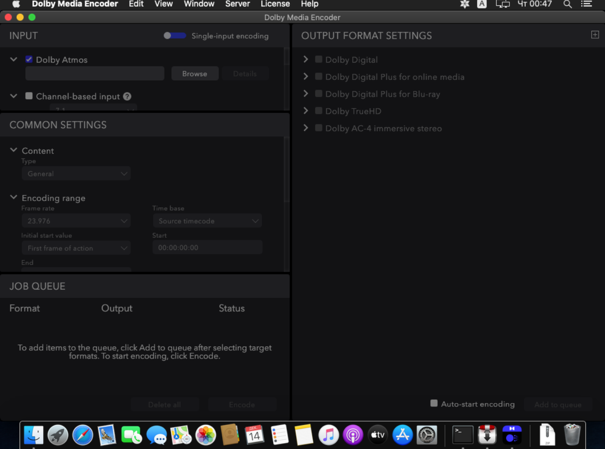Image resolution: width=605 pixels, height=449 pixels.
Task: Uncheck the Dolby Atmos checkbox
Action: point(29,60)
